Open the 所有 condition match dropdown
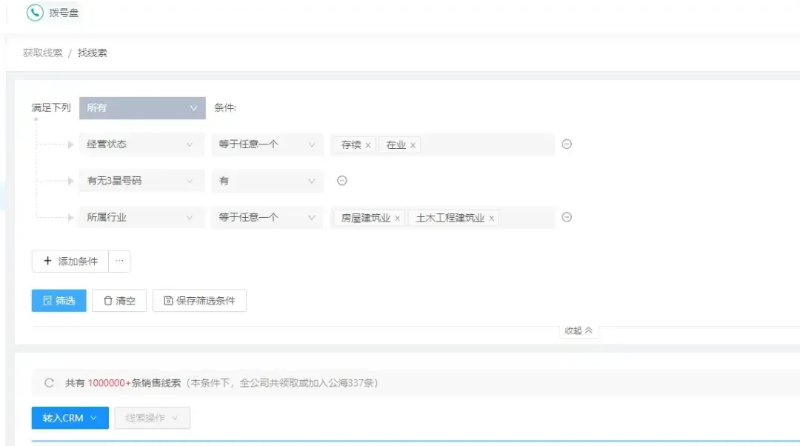Image resolution: width=800 pixels, height=446 pixels. tap(142, 108)
